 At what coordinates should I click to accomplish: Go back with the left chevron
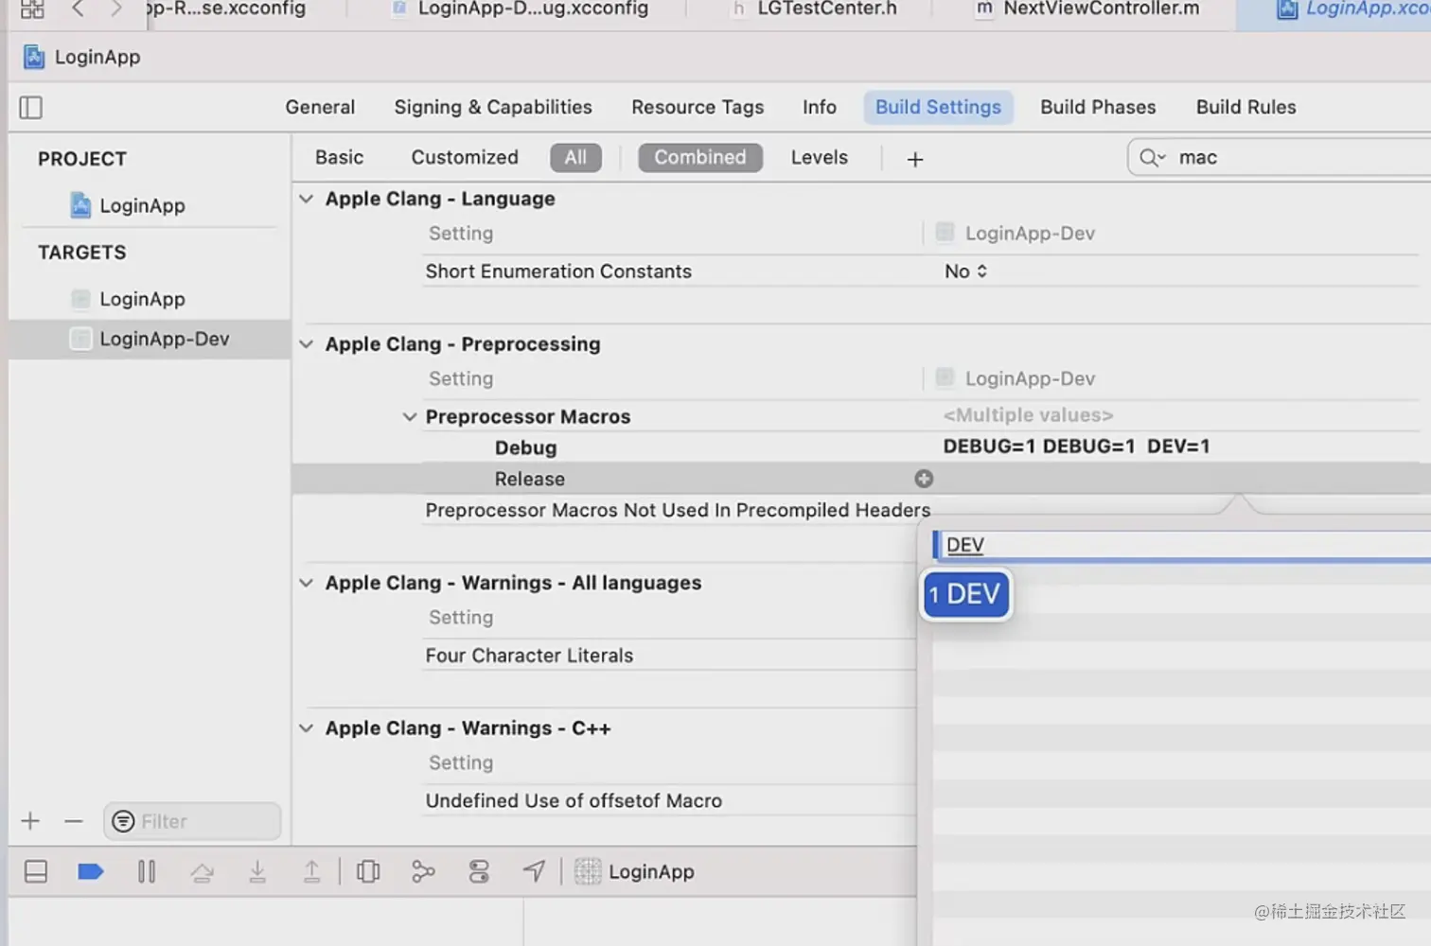pos(78,9)
